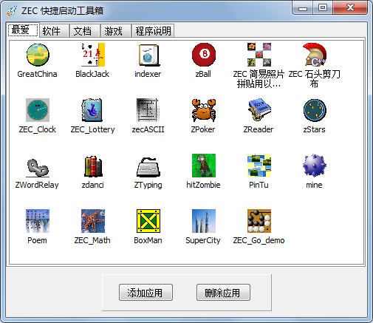Open the 程序说明 tab
This screenshot has width=373, height=323.
click(153, 31)
